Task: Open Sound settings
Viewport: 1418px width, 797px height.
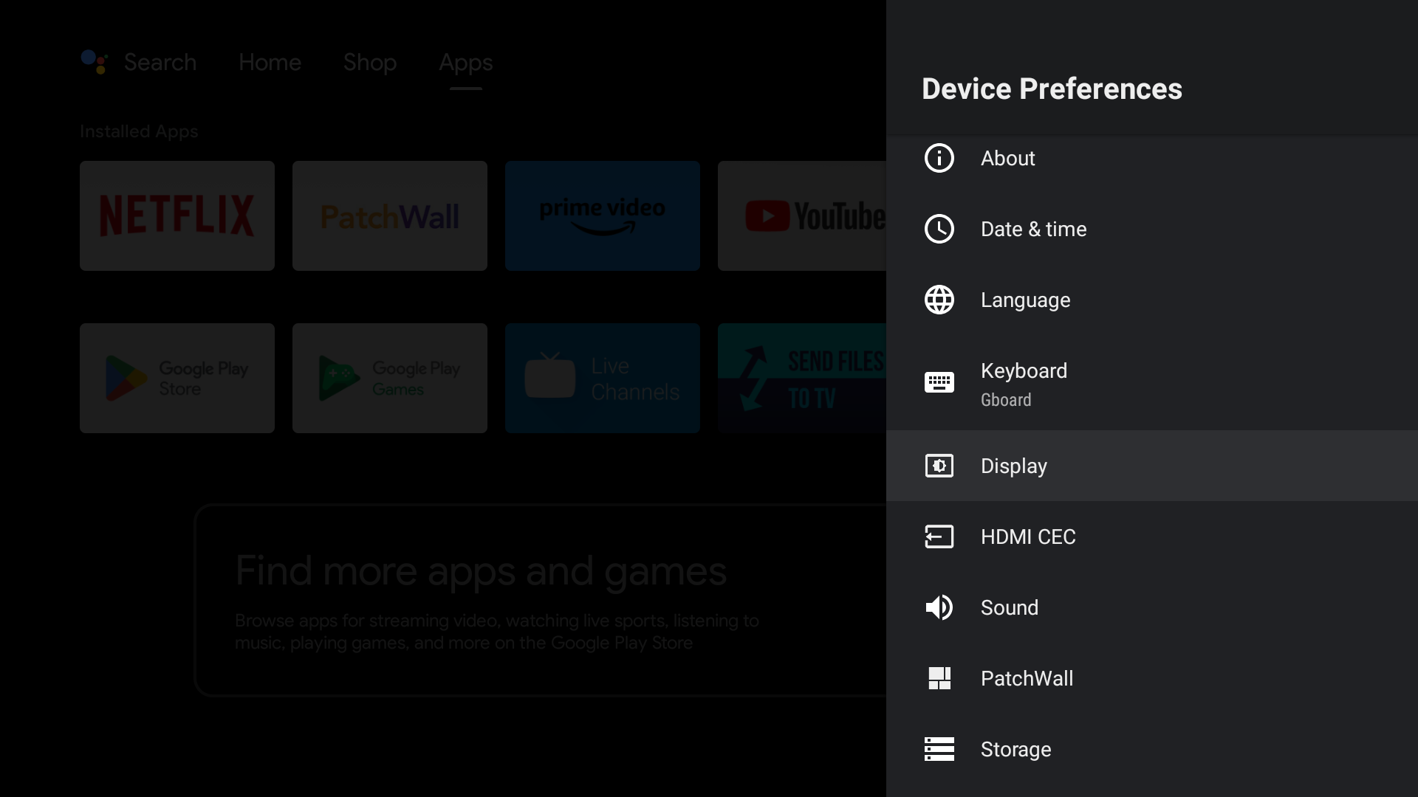Action: [x=1152, y=607]
